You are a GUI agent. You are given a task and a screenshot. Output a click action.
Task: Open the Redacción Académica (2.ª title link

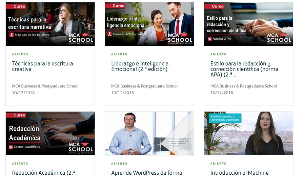pyautogui.click(x=44, y=173)
